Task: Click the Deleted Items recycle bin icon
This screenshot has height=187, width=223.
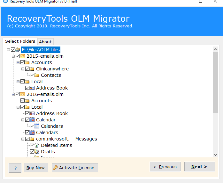Action: click(37, 145)
